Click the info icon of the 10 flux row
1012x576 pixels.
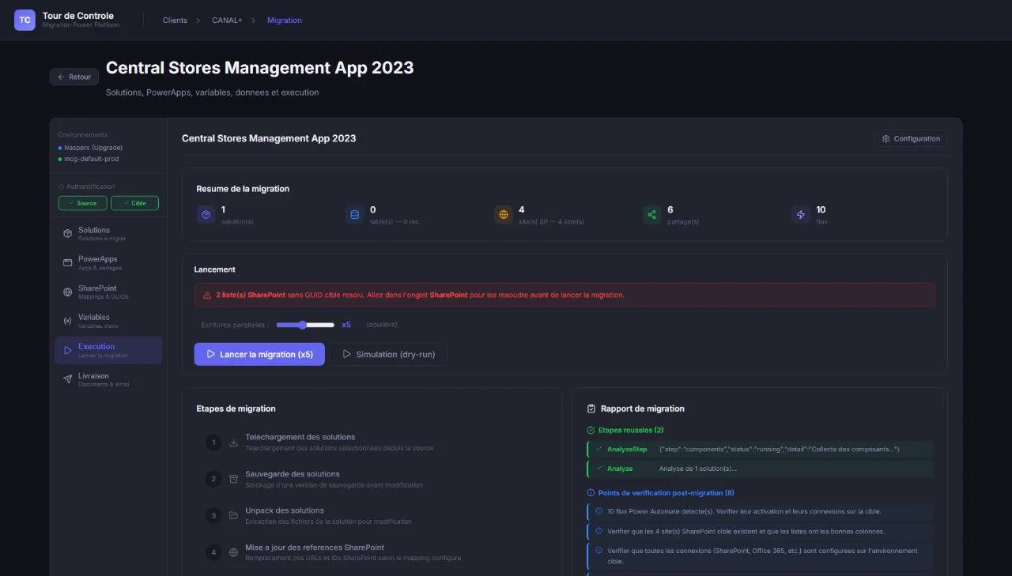tap(599, 511)
